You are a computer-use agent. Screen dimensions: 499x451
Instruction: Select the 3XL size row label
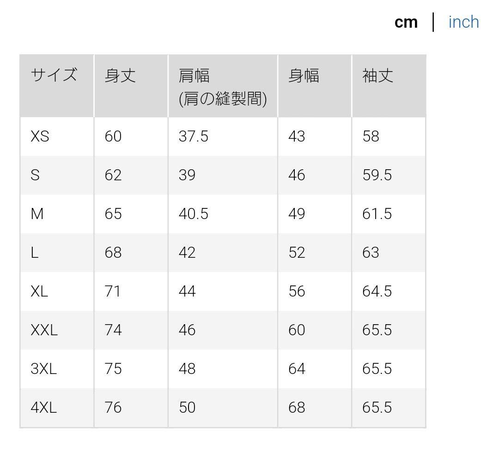pos(43,369)
